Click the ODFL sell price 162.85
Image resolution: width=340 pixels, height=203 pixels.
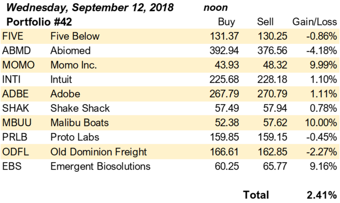272,152
